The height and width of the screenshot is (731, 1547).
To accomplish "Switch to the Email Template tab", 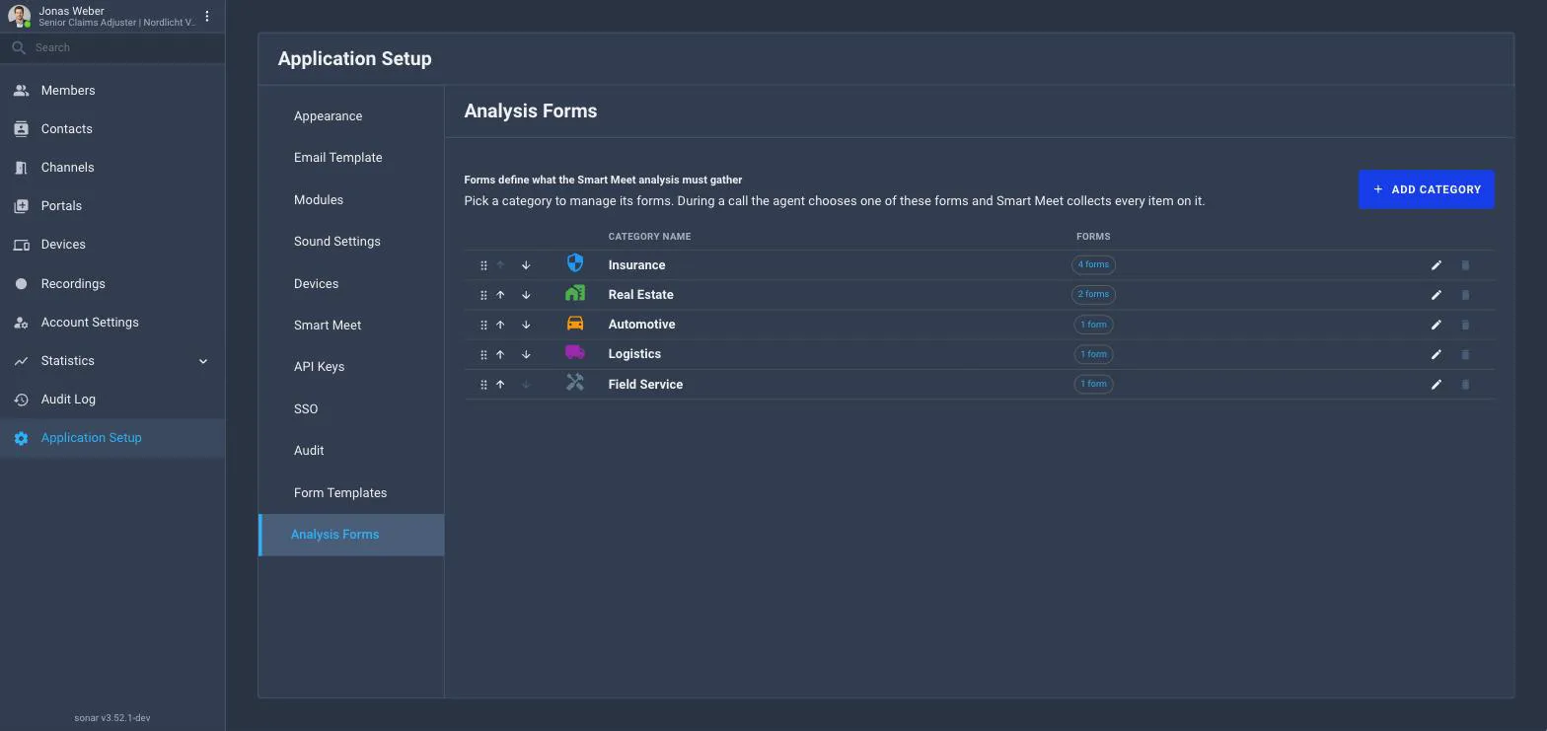I will pyautogui.click(x=350, y=158).
